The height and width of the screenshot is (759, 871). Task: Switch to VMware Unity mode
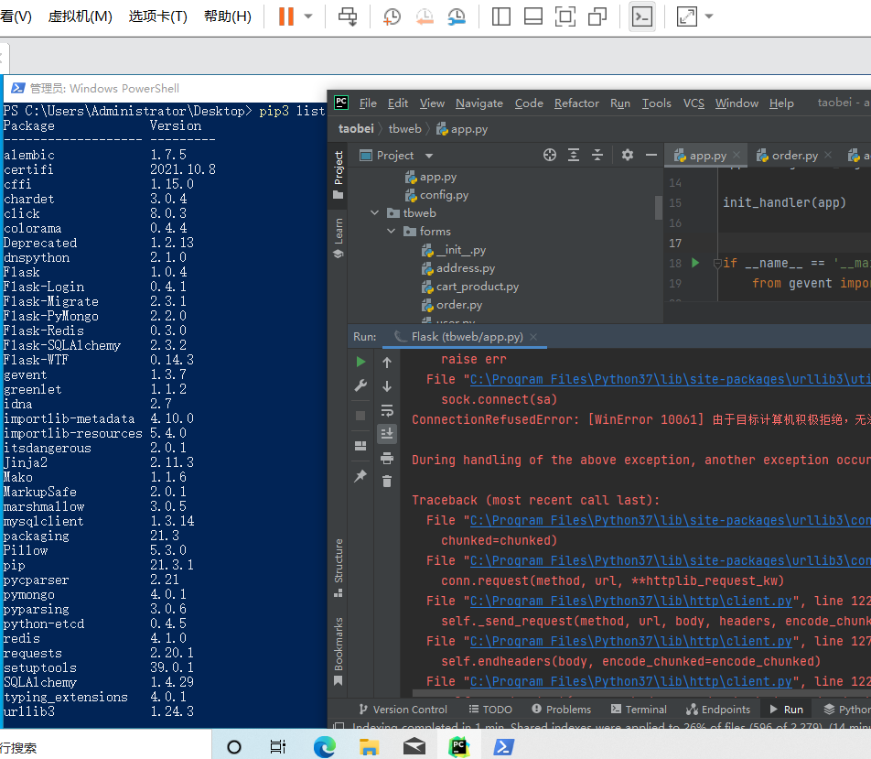pos(597,16)
